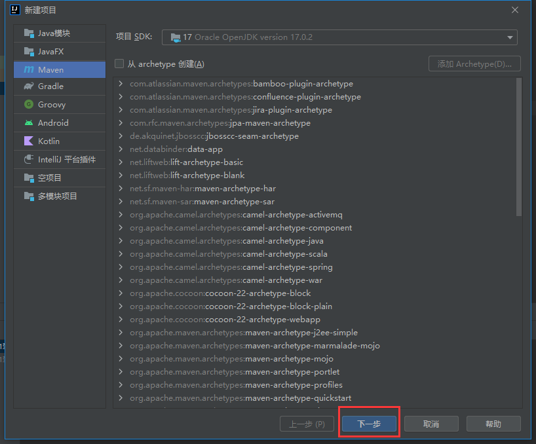The width and height of the screenshot is (536, 444).
Task: Select cocoon-22-archetype-block-plain row
Action: (x=315, y=306)
